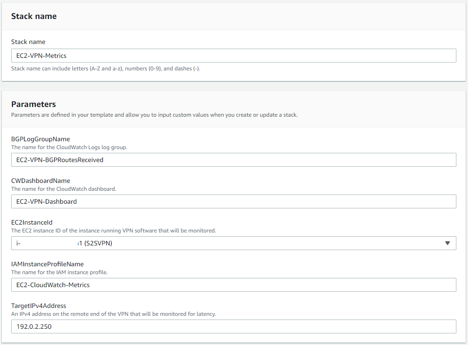This screenshot has width=468, height=345.
Task: Click the Parameters section heading
Action: click(x=33, y=104)
